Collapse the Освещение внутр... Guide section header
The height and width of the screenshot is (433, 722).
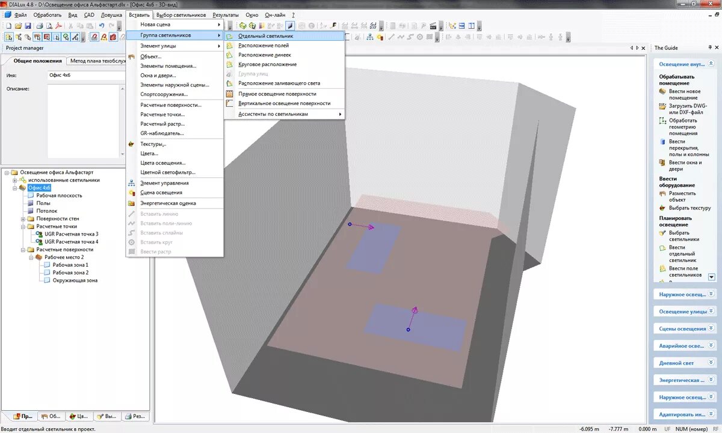click(686, 64)
